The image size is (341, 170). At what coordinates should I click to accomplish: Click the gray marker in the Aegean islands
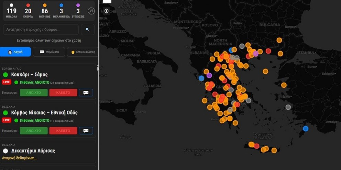pyautogui.click(x=288, y=107)
